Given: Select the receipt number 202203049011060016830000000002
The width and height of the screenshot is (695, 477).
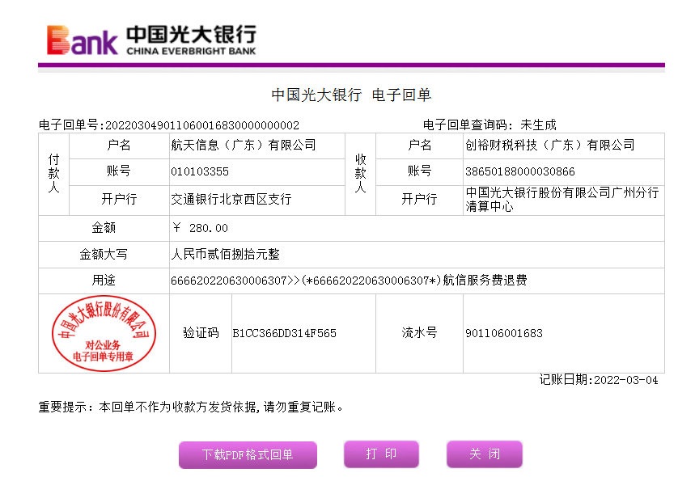Looking at the screenshot, I should pyautogui.click(x=202, y=125).
